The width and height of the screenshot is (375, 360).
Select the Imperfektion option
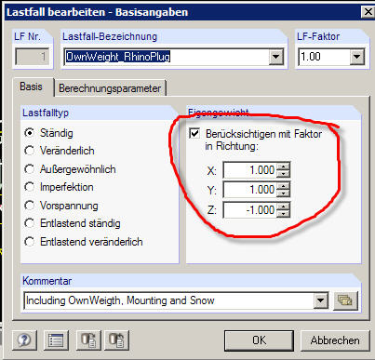pyautogui.click(x=29, y=187)
